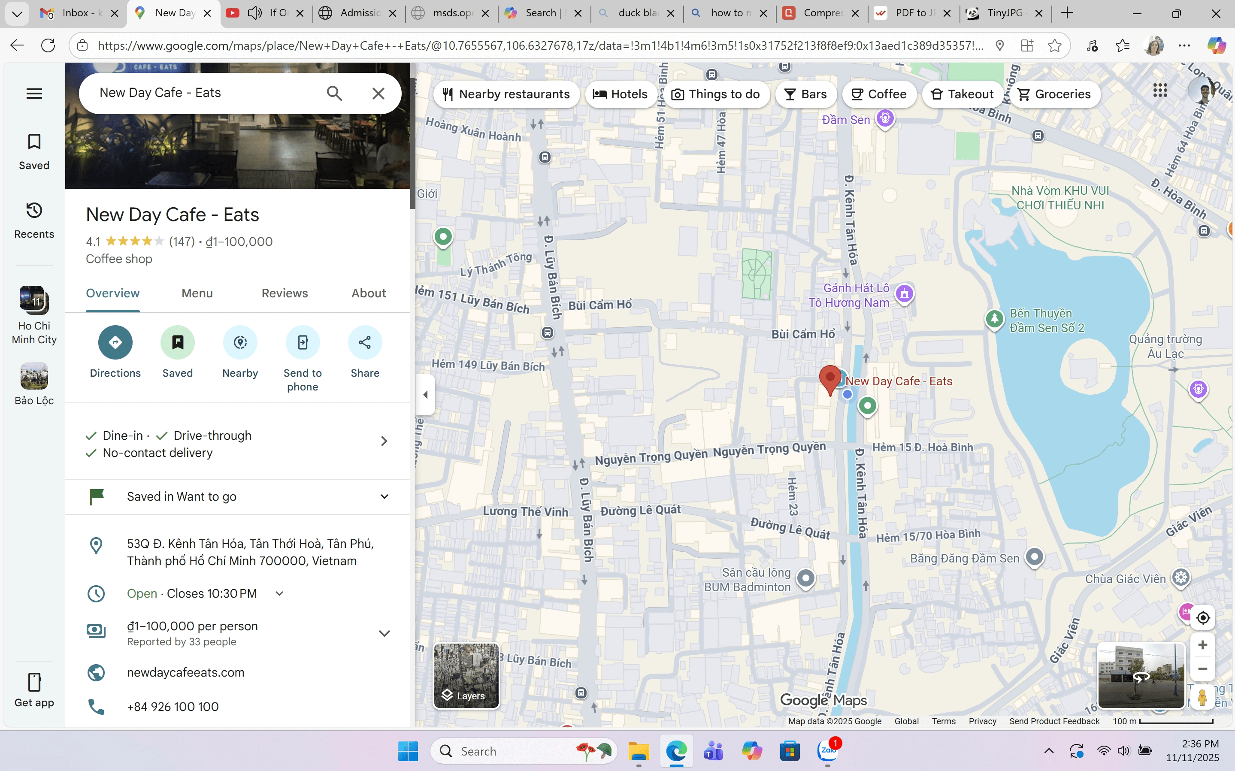Collapse the side panel arrow
Image resolution: width=1235 pixels, height=771 pixels.
click(425, 395)
